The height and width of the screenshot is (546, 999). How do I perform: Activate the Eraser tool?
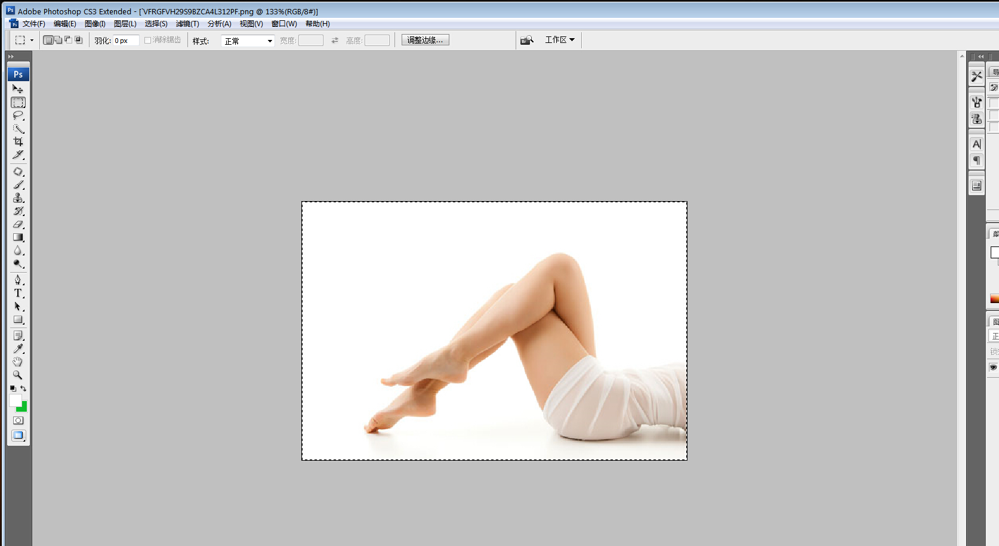18,224
